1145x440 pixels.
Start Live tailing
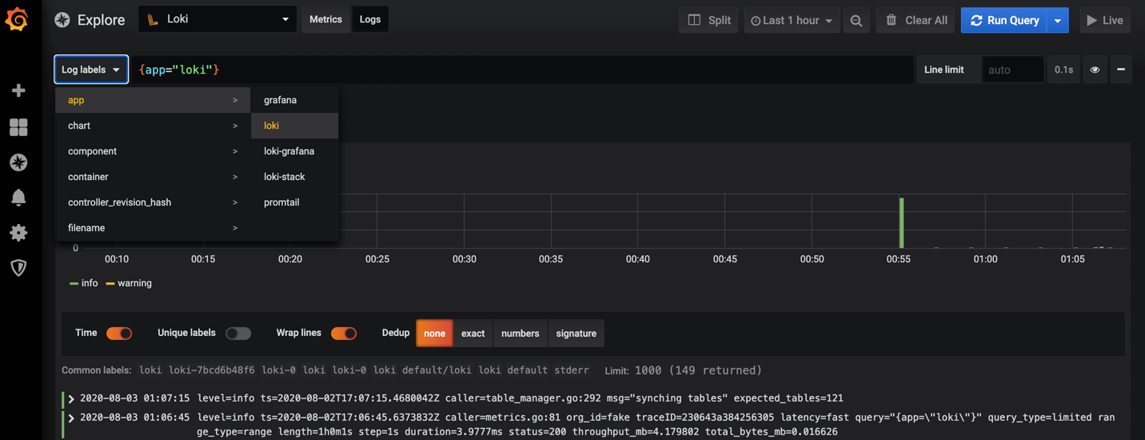pos(1105,20)
